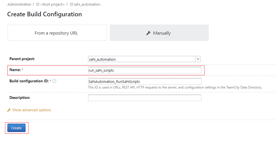This screenshot has height=143, width=276.
Task: Open the <Root project> breadcrumb link
Action: (x=52, y=4)
